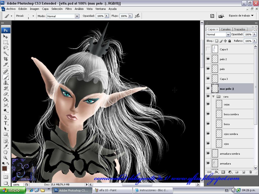Choose the Clone Stamp tool
The width and height of the screenshot is (259, 194).
pyautogui.click(x=6, y=83)
